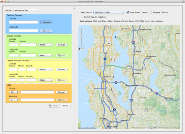Click Degree Minutes longitude Minutes field
This screenshot has height=134, width=185.
28,55
